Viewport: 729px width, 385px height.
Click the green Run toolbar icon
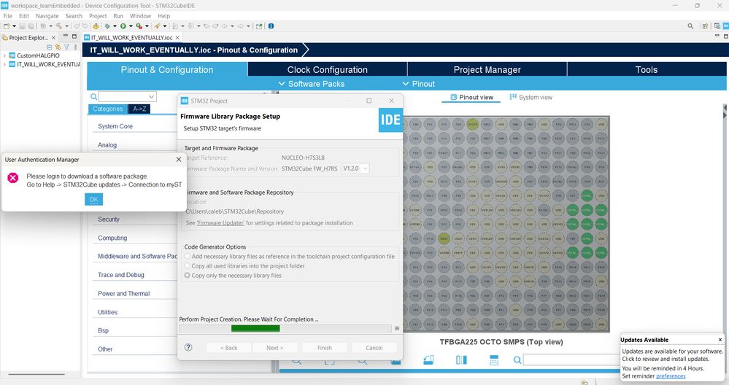[123, 26]
